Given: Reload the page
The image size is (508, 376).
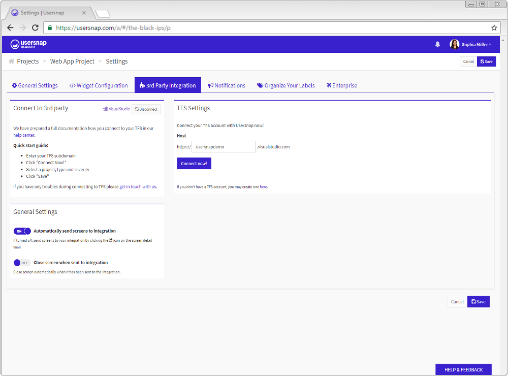Looking at the screenshot, I should (x=36, y=28).
